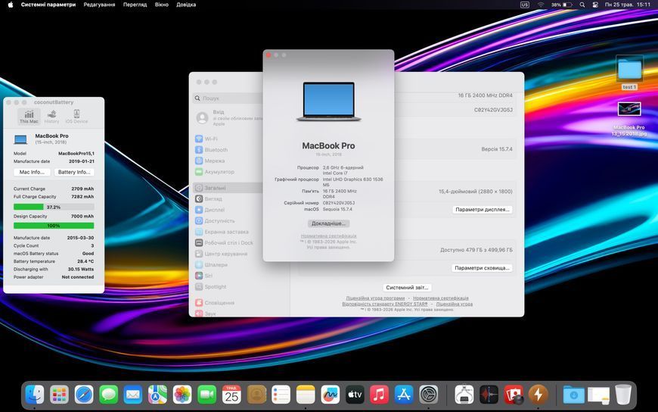Screen dimensions: 658x412
Task: Open the Apple menu
Action: tap(11, 5)
